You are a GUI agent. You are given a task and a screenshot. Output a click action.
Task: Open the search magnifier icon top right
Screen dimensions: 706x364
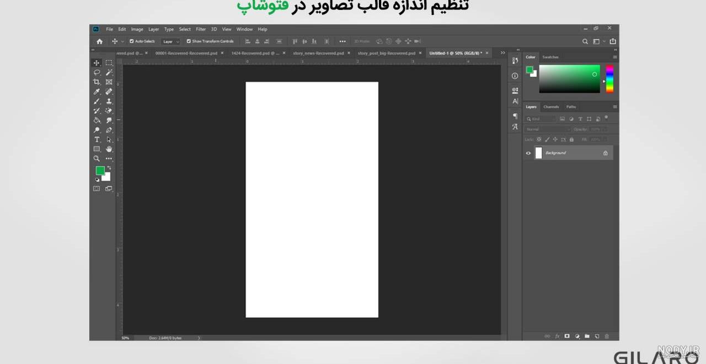point(585,41)
